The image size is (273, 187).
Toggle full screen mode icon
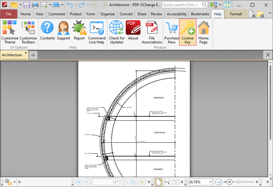click(x=227, y=5)
